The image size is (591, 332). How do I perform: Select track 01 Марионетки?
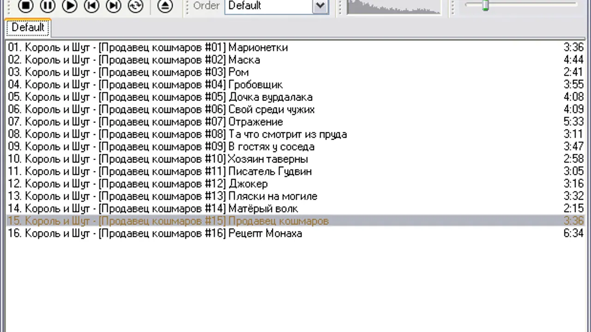tap(148, 47)
